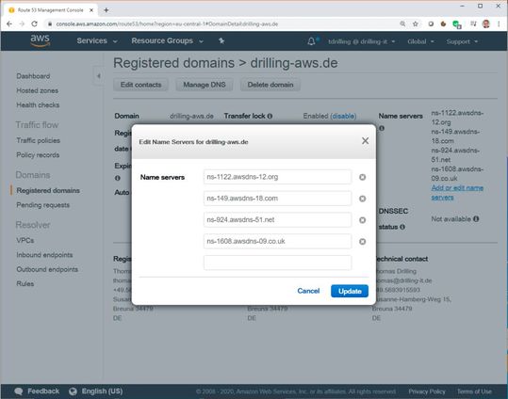
Task: Open VPCs under Resolver
Action: [25, 241]
